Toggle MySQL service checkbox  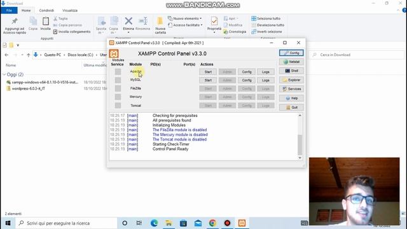118,80
